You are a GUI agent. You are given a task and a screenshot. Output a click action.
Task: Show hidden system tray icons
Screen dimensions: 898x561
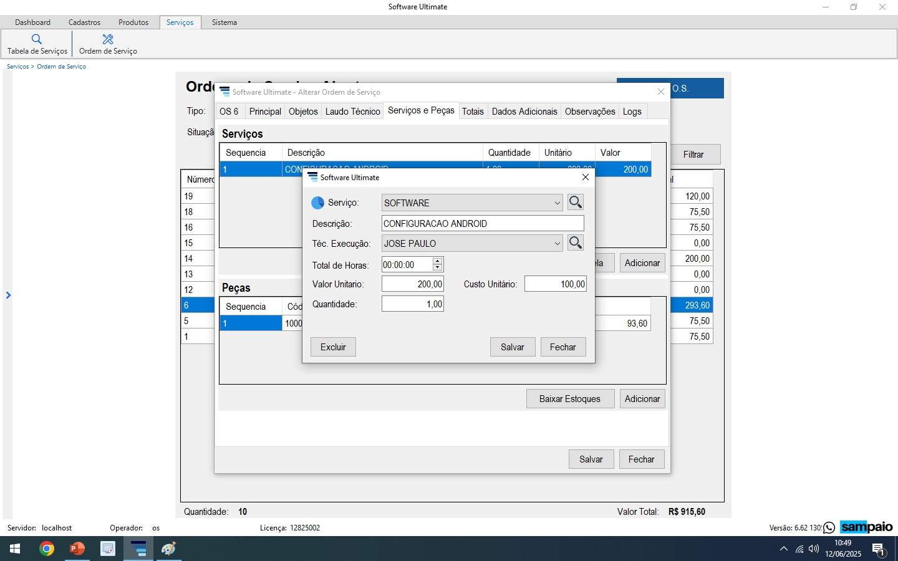[784, 549]
